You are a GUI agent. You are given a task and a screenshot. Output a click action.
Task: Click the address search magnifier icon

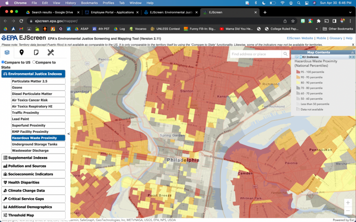pos(285,54)
